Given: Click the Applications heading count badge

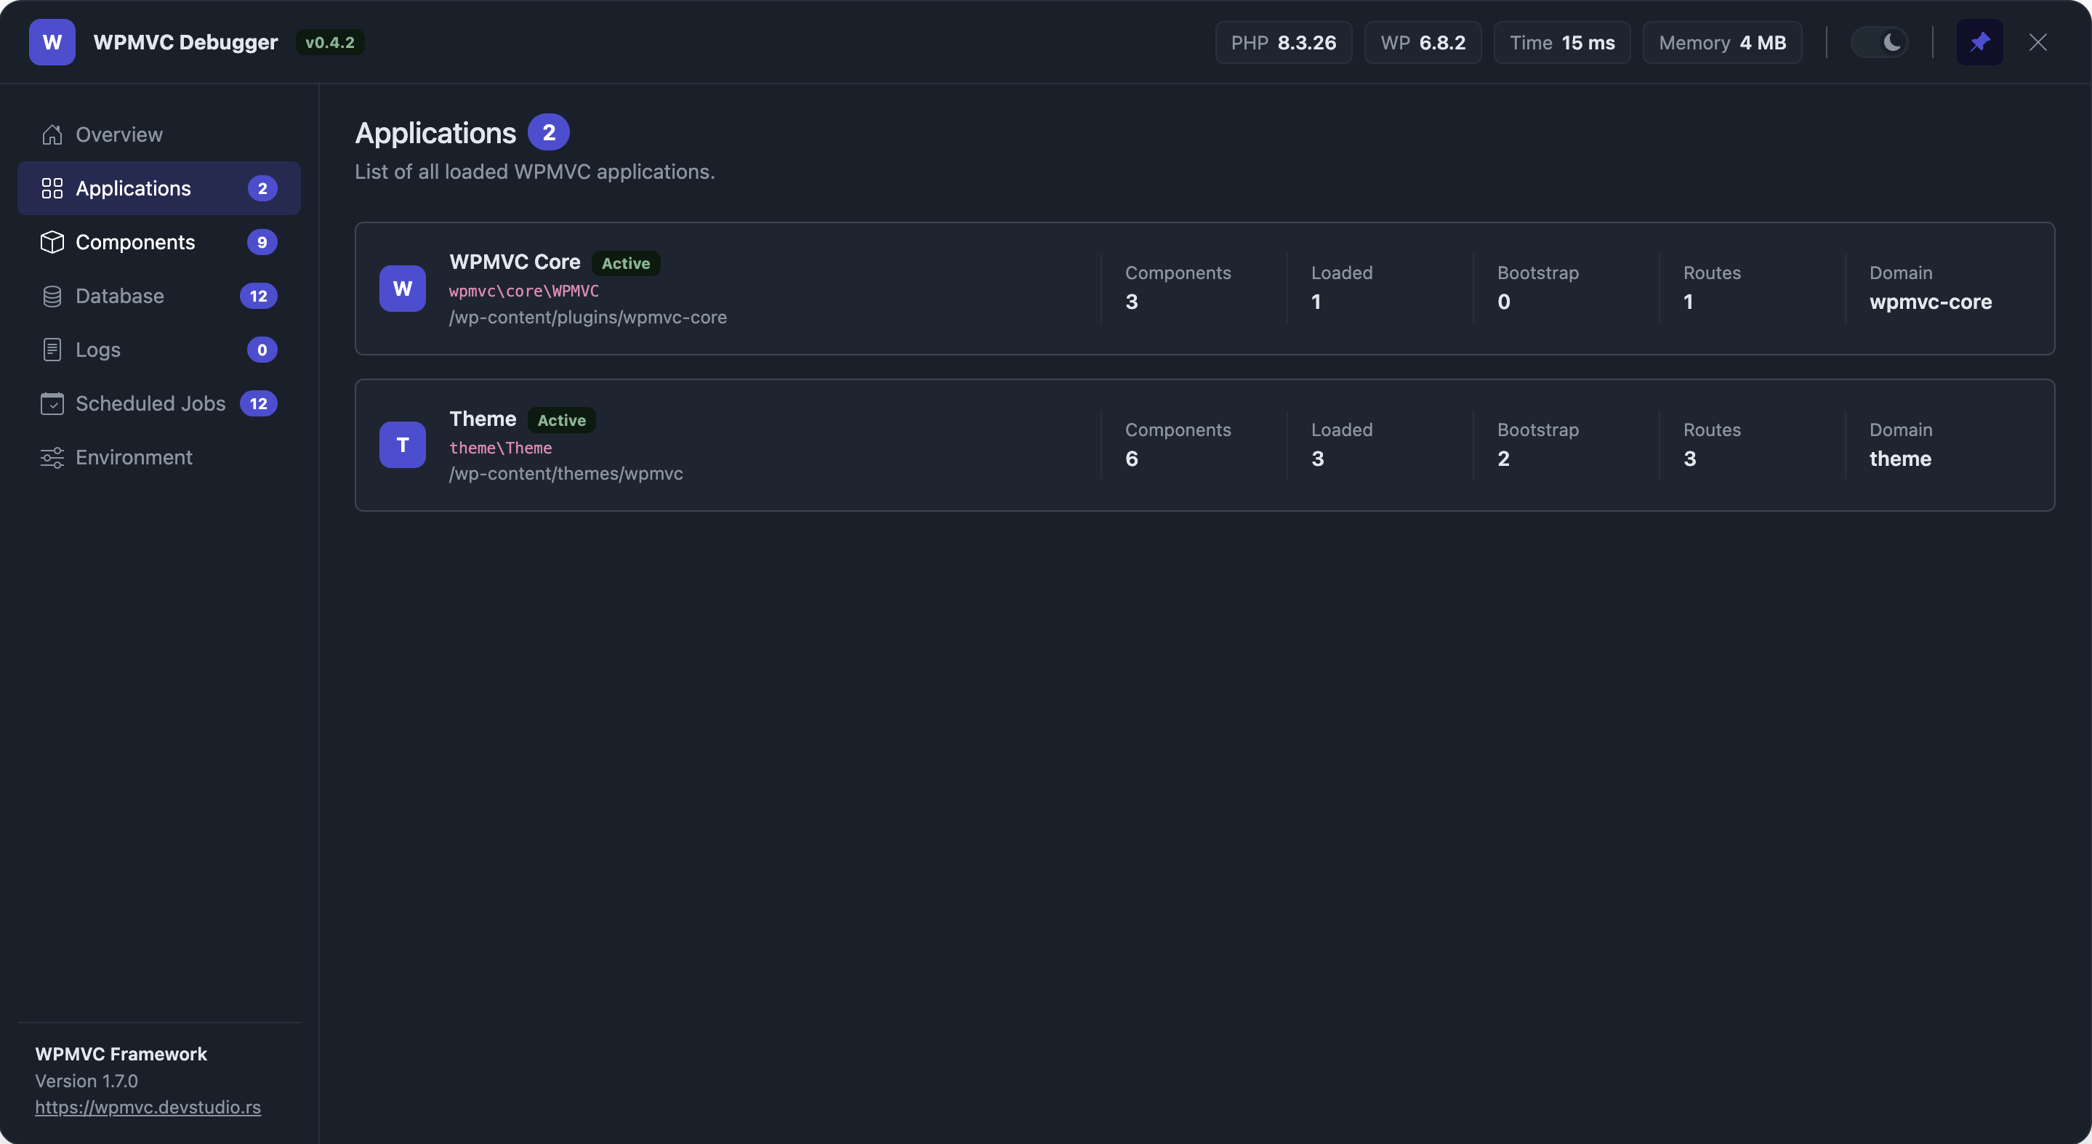Looking at the screenshot, I should (x=549, y=132).
